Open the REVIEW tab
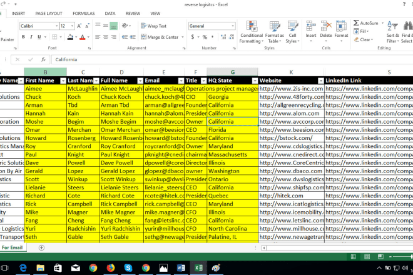Image resolution: width=413 pixels, height=275 pixels. [133, 13]
